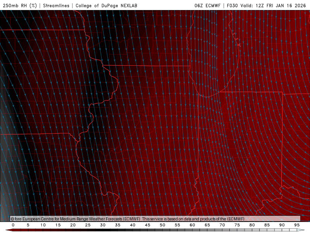Click the RH color scale bar at the bottom
This screenshot has width=310, height=232.
tap(155, 230)
